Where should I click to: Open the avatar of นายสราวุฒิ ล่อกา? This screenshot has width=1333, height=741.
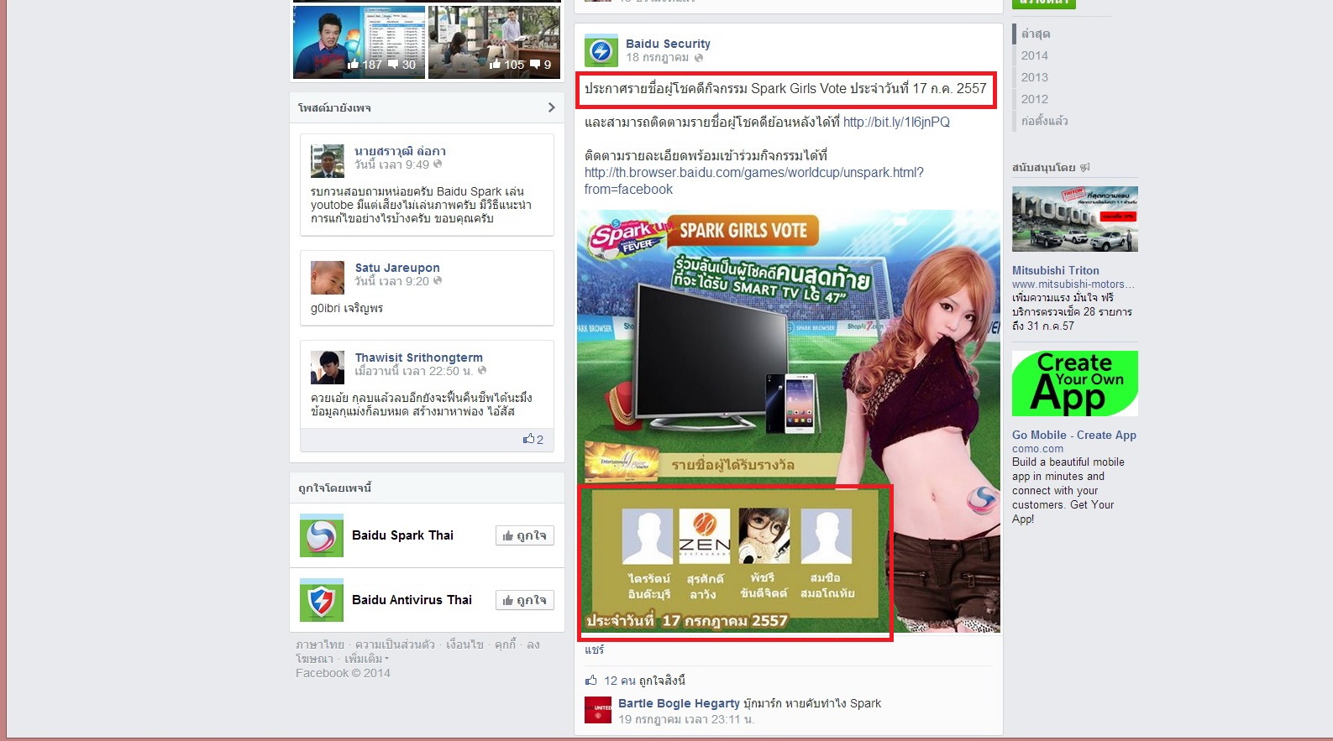(328, 161)
